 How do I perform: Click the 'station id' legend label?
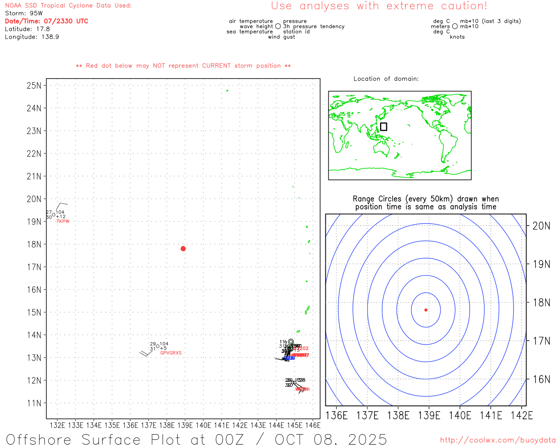click(x=297, y=32)
